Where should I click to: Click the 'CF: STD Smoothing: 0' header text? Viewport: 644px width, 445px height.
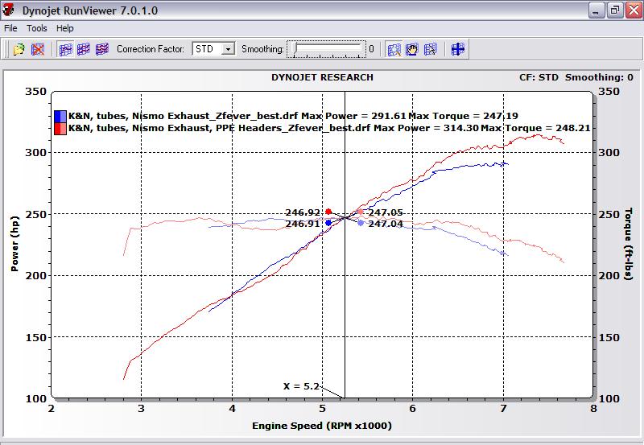click(x=576, y=77)
